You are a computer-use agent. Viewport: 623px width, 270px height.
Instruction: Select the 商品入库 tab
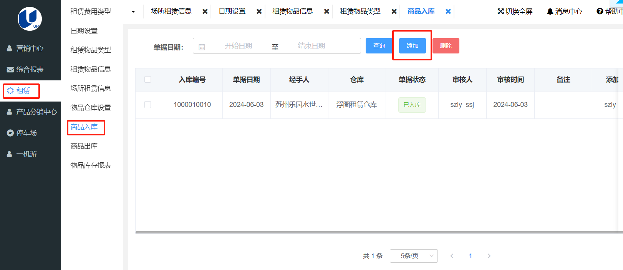point(421,12)
